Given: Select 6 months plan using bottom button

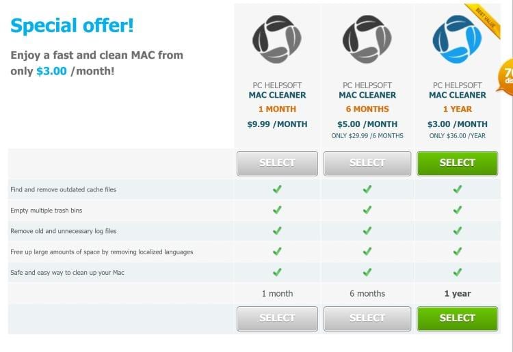Looking at the screenshot, I should click(367, 319).
